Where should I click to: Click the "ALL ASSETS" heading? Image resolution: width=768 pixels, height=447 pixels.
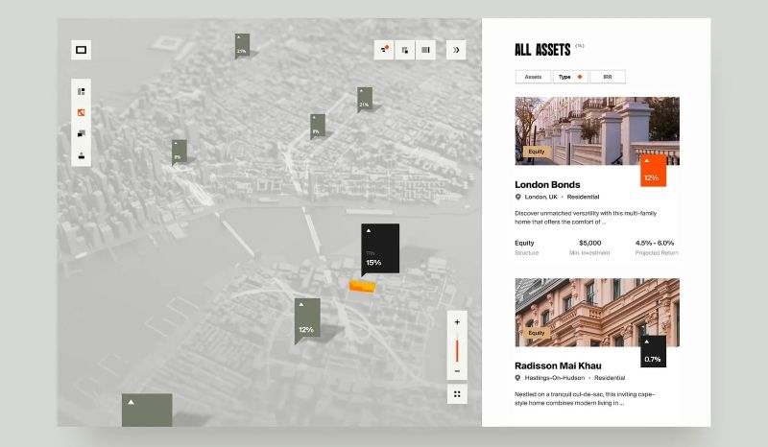542,50
